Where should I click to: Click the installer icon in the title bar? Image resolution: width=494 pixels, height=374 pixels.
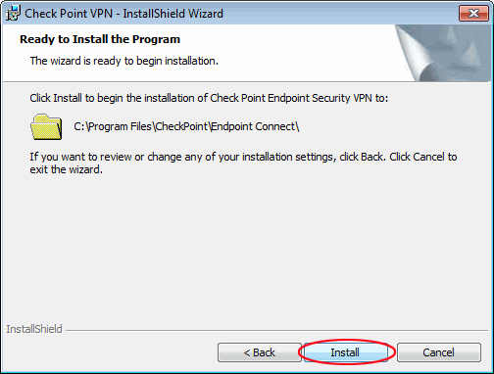(x=13, y=14)
